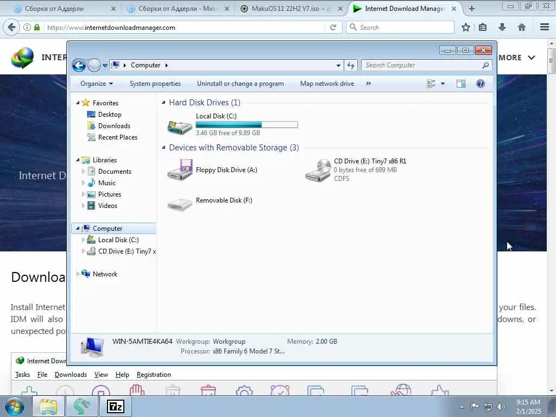
Task: Open Explorer help
Action: (x=481, y=84)
